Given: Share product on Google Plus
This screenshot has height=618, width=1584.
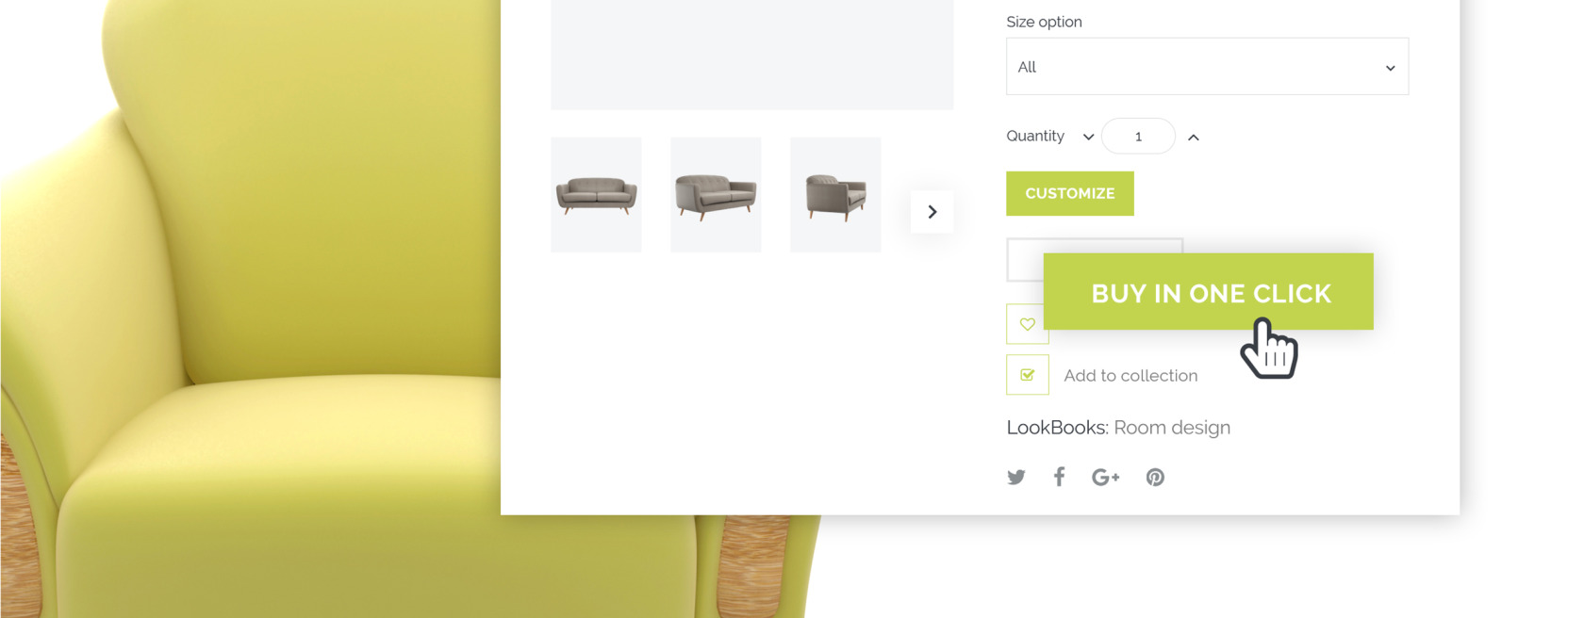Looking at the screenshot, I should point(1105,478).
